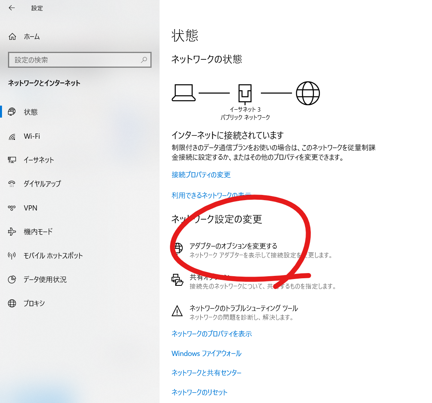Click the 状態 globe icon in sidebar

point(12,112)
